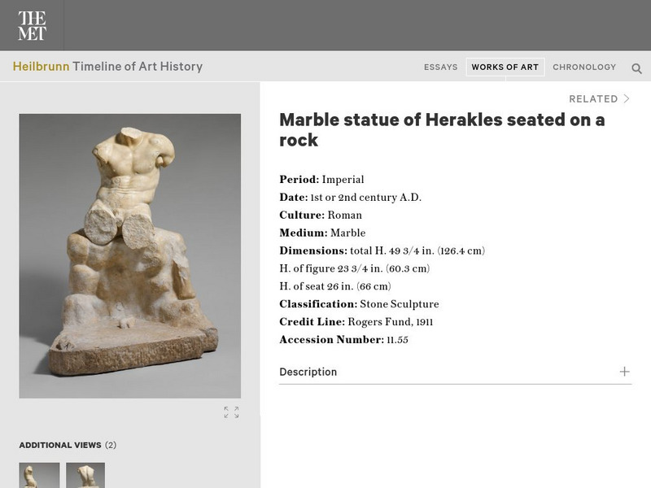Select the second additional view thumbnail
The width and height of the screenshot is (651, 488).
[x=85, y=475]
